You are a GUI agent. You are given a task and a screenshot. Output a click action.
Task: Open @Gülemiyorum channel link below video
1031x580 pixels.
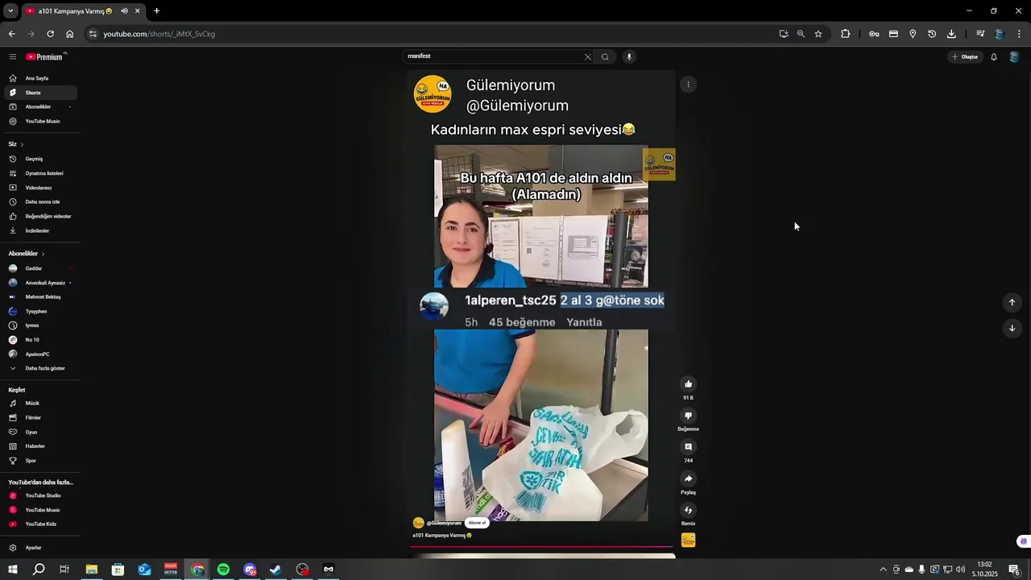[x=444, y=523]
